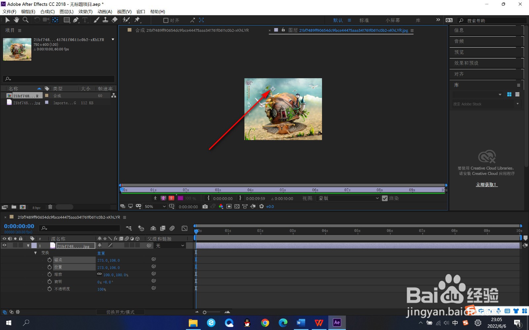529x330 pixels.
Task: Click the region of interest icon
Action: (229, 207)
